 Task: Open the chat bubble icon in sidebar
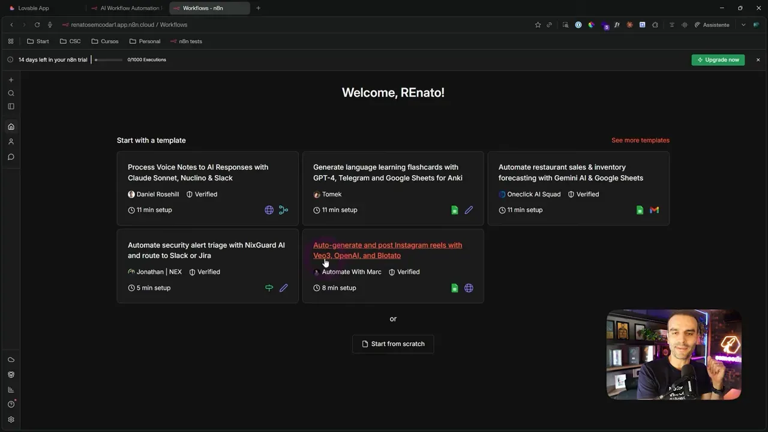(11, 157)
